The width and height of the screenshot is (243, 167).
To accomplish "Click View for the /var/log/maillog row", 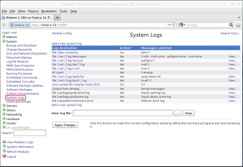I will (x=232, y=65).
